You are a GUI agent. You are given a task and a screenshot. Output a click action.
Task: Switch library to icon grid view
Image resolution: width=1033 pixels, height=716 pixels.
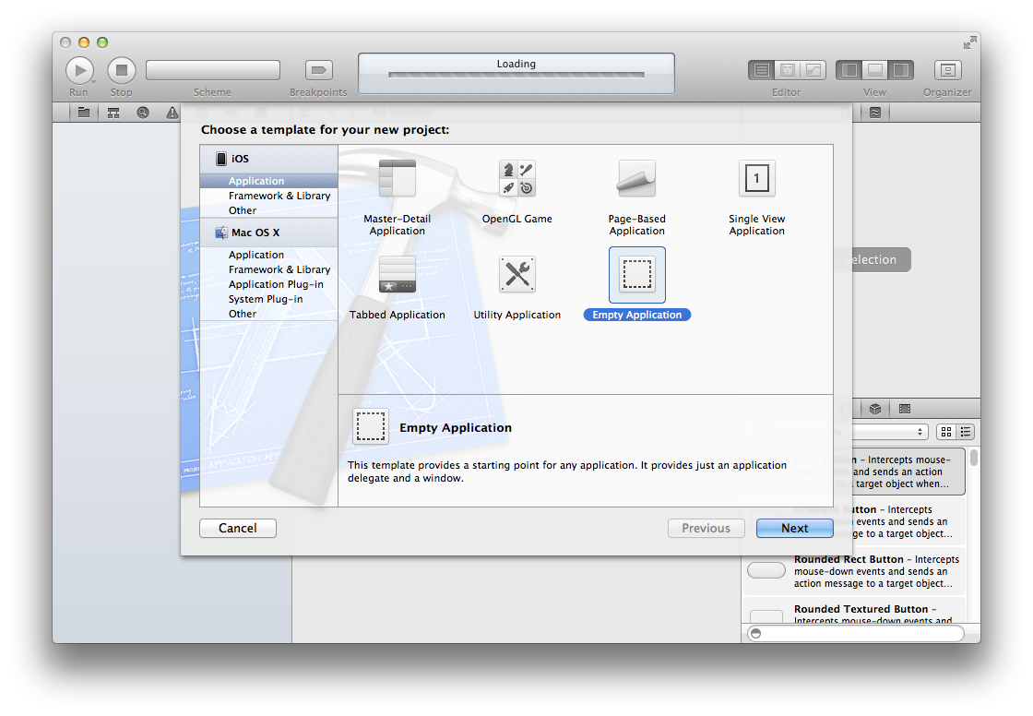pyautogui.click(x=946, y=432)
